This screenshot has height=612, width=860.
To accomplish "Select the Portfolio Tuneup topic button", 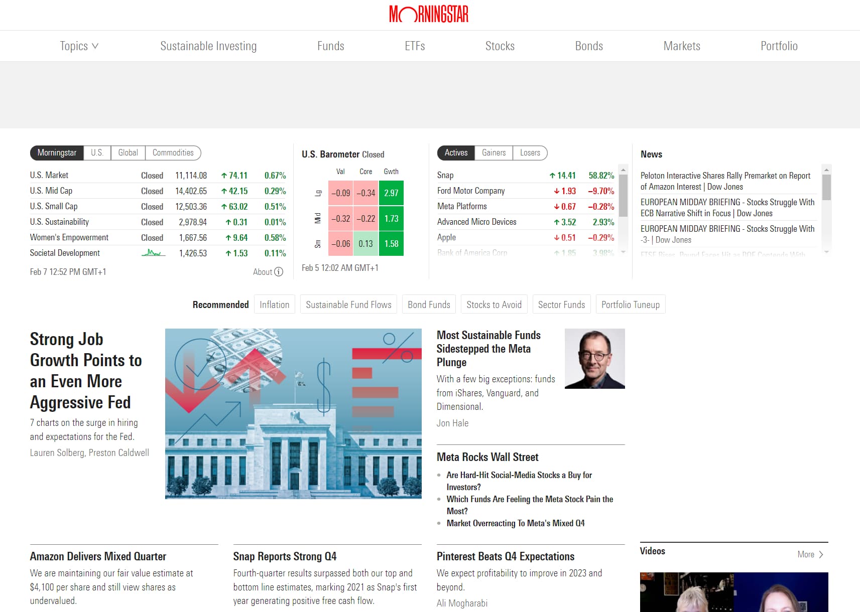I will [x=631, y=304].
